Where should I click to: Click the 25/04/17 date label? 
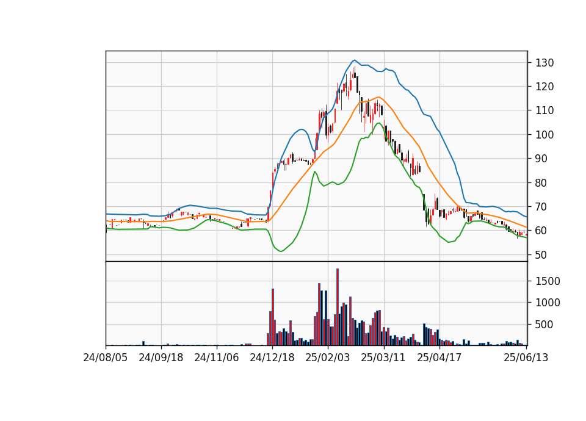click(439, 358)
